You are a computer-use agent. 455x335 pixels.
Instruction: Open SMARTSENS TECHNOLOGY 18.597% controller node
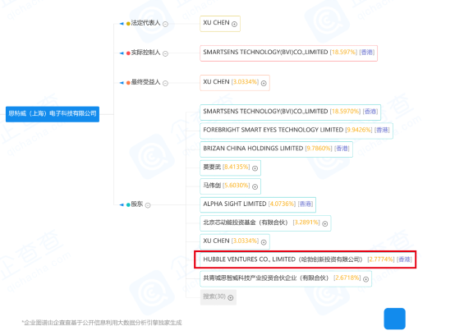(289, 53)
